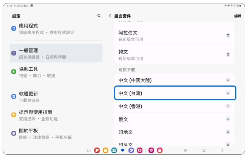
Task: Tap the update icon next to 阿拉伯文
Action: 228,36
